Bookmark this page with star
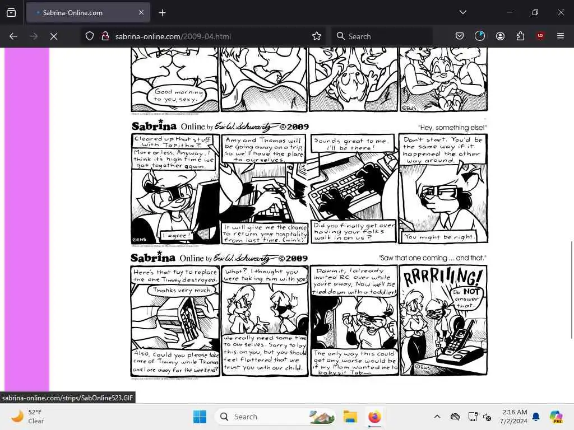The image size is (574, 430). tap(317, 36)
